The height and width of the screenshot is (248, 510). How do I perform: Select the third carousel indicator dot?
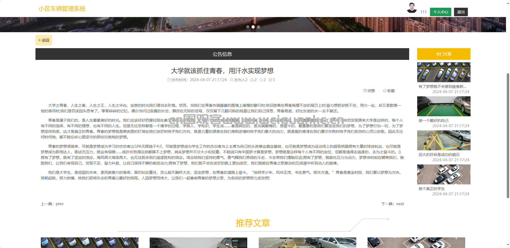pos(258,27)
